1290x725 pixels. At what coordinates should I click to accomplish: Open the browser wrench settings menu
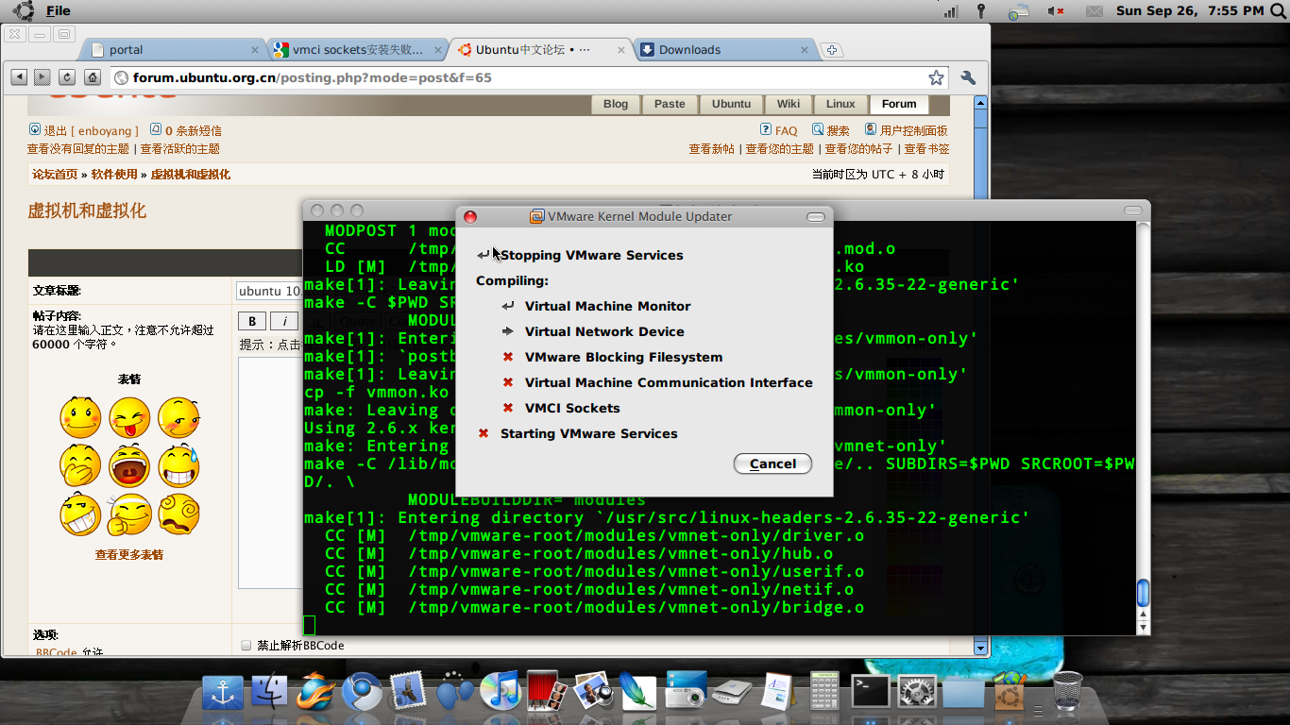click(x=968, y=77)
